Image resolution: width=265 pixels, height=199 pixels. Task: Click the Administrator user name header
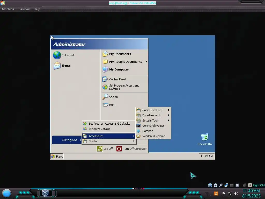[69, 44]
